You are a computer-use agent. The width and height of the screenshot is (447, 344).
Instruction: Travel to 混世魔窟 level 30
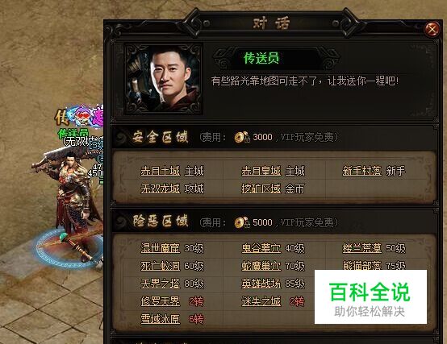(161, 248)
